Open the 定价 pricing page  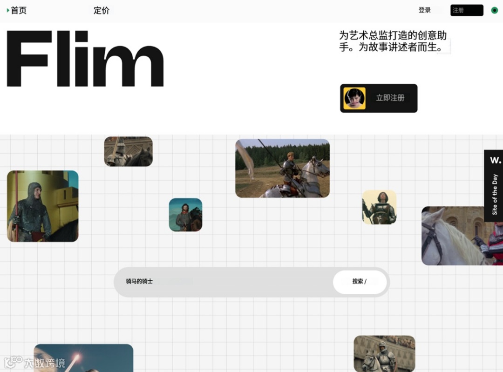[x=102, y=10]
